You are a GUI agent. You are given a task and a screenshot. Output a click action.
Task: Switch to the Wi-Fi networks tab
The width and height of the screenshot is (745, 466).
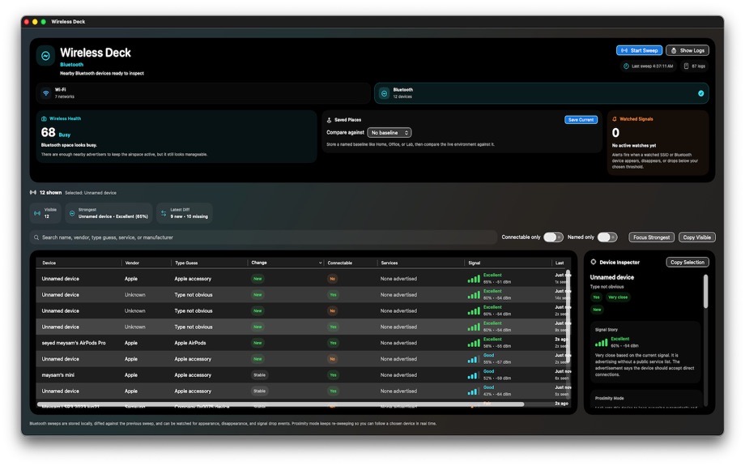coord(203,93)
